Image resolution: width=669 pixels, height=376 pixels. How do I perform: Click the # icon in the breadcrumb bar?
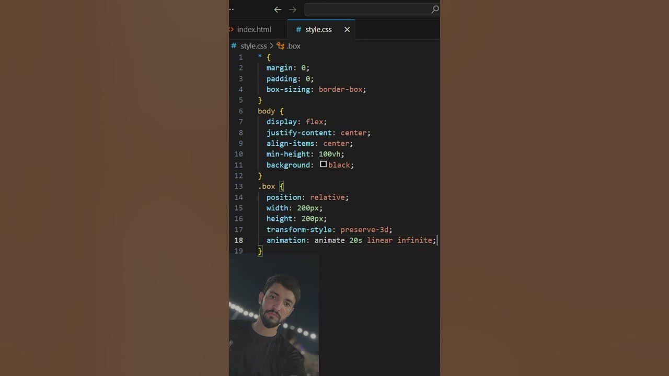(234, 46)
